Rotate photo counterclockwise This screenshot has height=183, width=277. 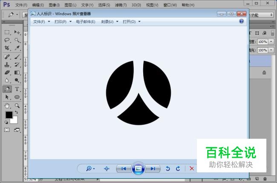coord(167,169)
